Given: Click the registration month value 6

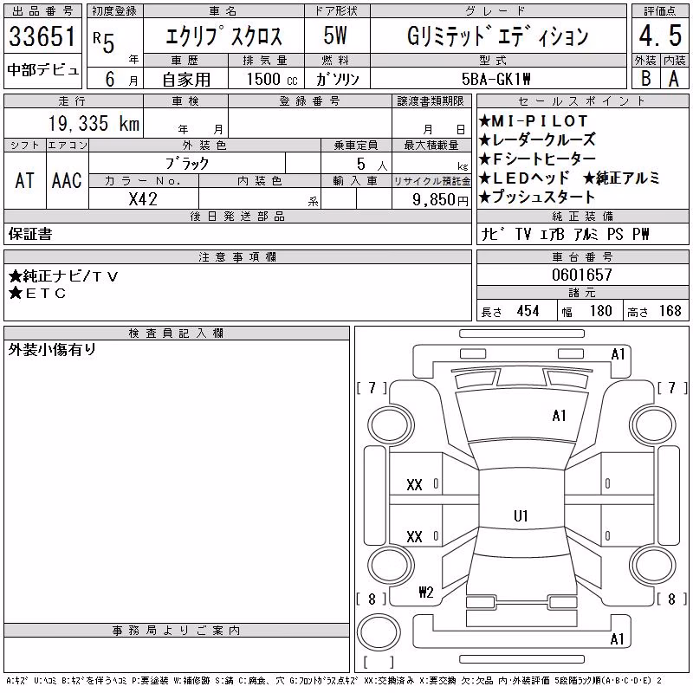Looking at the screenshot, I should tap(110, 79).
